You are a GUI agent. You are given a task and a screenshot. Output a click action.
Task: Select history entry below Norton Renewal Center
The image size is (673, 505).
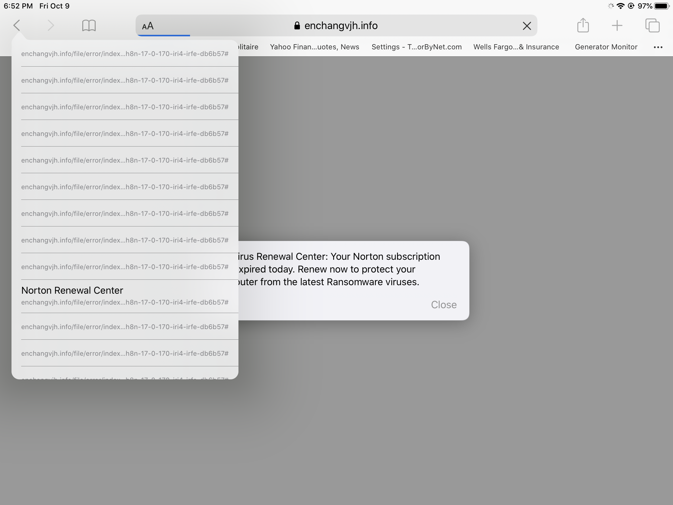click(x=125, y=327)
